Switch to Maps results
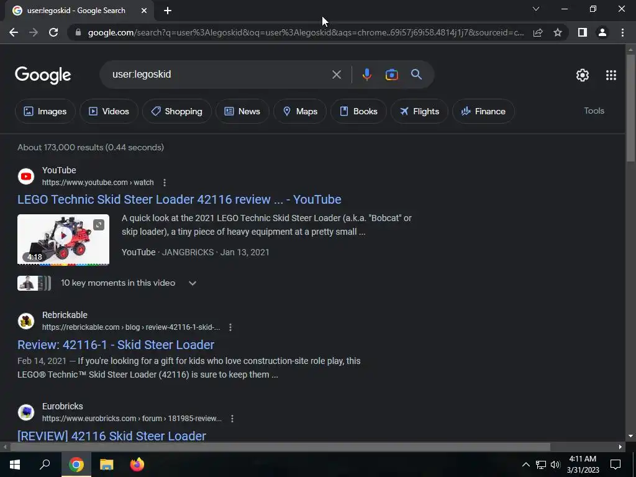 pyautogui.click(x=300, y=111)
